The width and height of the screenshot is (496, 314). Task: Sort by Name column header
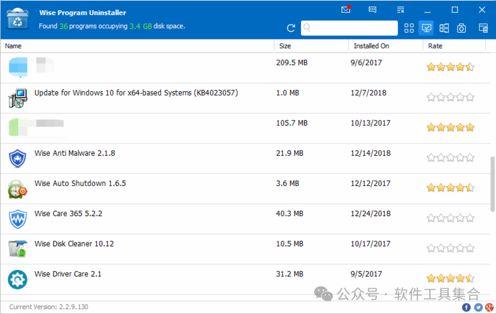pyautogui.click(x=137, y=46)
